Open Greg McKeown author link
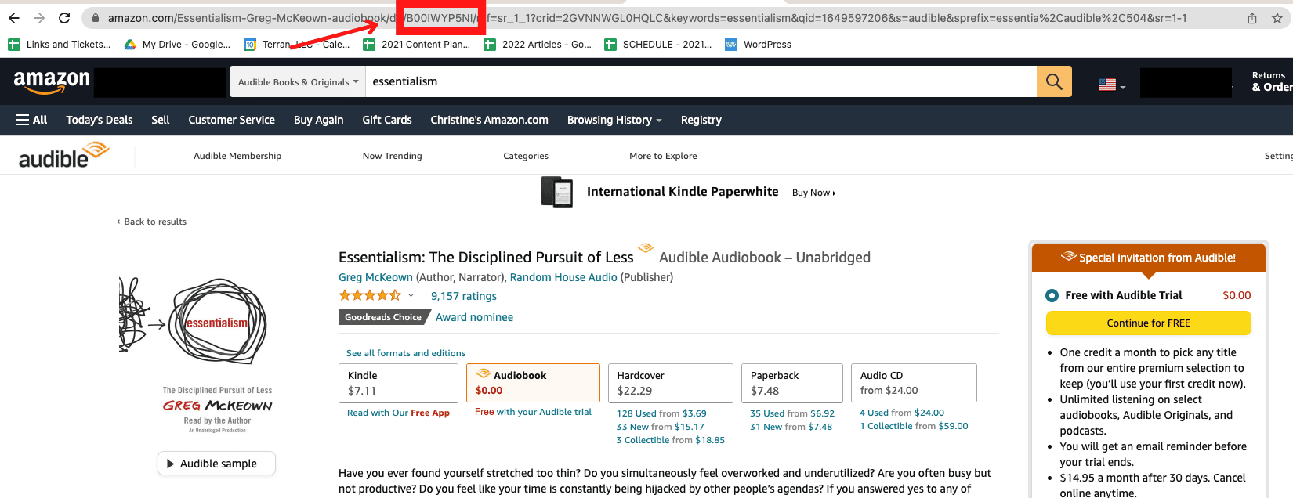Screen dimensions: 1293x498 (x=375, y=277)
